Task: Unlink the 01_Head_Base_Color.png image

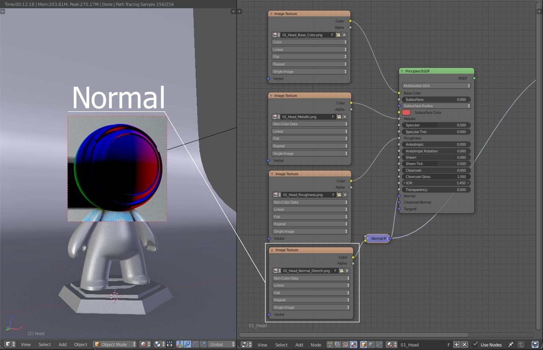Action: click(344, 35)
